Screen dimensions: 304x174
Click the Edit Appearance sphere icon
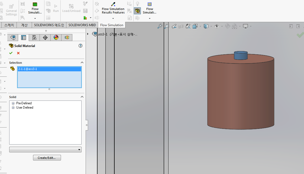pyautogui.click(x=228, y=26)
